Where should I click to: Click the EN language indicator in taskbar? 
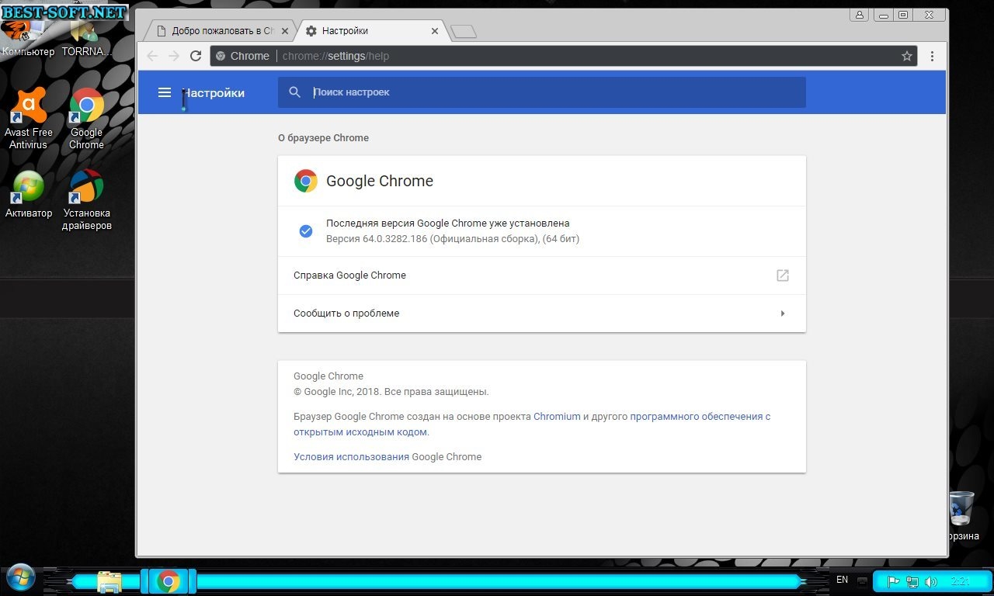point(843,580)
